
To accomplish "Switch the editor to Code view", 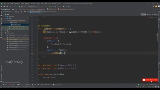I will click(143, 14).
